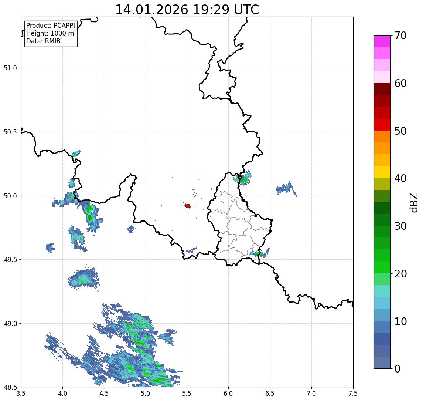Click the 'Product: PCAPPI' legend line
423x401 pixels.
51,26
